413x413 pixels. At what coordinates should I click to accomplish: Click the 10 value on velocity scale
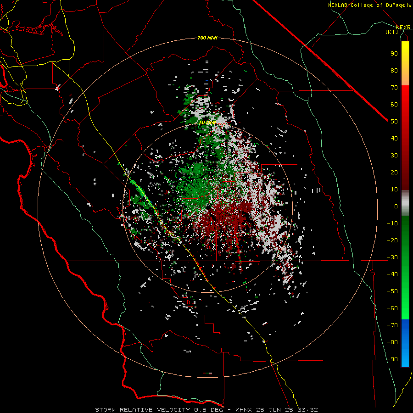394,190
